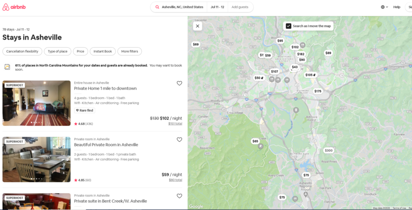Click the restaurant pin near Biltmore Forest

coord(296,110)
